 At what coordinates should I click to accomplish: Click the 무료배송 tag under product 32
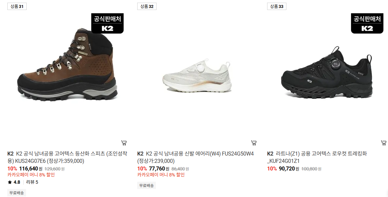[x=147, y=185]
